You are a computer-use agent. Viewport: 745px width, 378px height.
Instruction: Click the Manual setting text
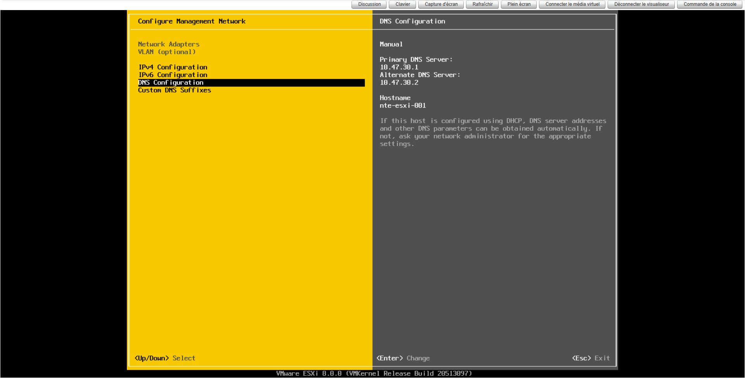click(391, 44)
